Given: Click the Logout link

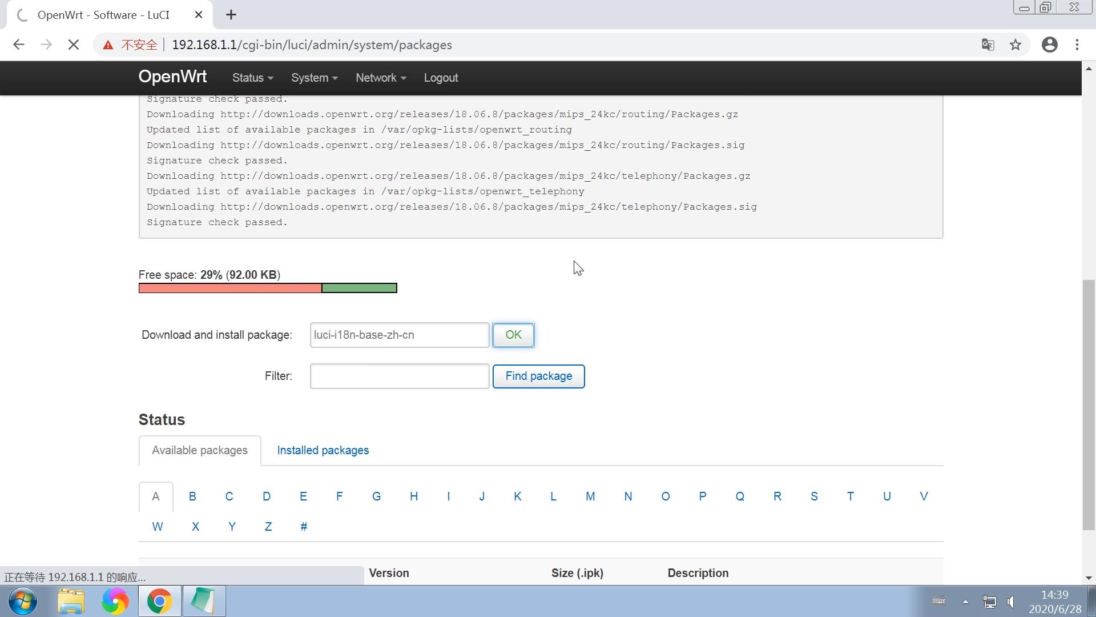Looking at the screenshot, I should click(x=440, y=78).
